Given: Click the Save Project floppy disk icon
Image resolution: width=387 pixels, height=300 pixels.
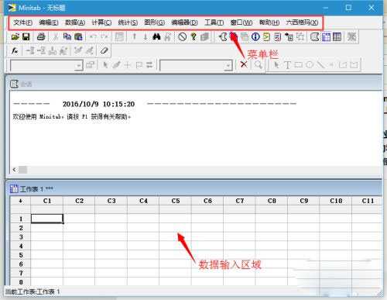Looking at the screenshot, I should [x=26, y=36].
